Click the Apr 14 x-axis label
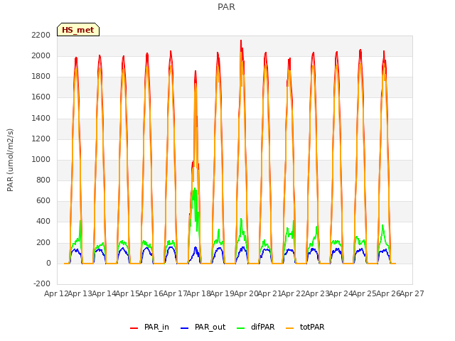Viewport: 455px width, 341px height. coord(104,293)
